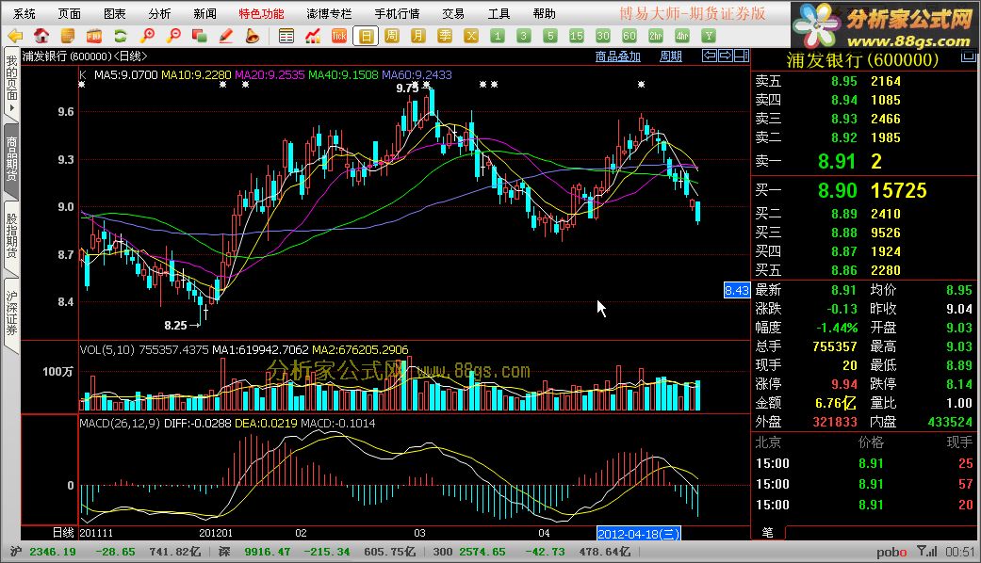Open the 系统 menu
The width and height of the screenshot is (981, 563).
tap(25, 13)
